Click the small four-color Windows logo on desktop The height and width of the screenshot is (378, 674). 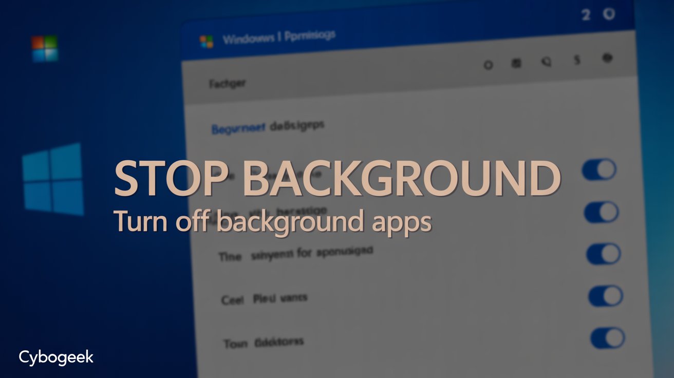45,49
